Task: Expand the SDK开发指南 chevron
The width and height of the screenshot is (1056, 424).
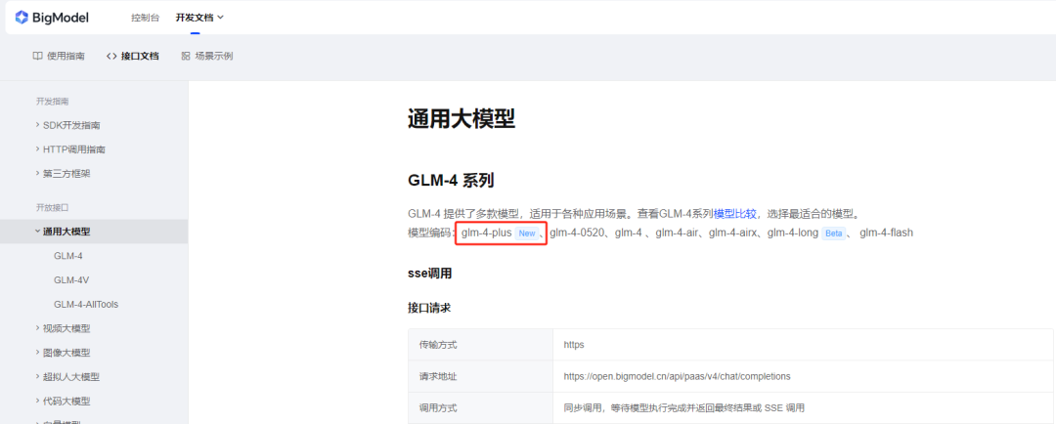Action: [38, 124]
